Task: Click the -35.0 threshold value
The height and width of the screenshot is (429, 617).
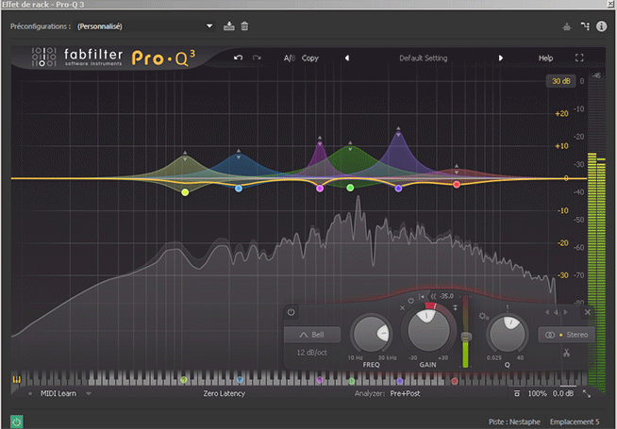Action: [446, 296]
